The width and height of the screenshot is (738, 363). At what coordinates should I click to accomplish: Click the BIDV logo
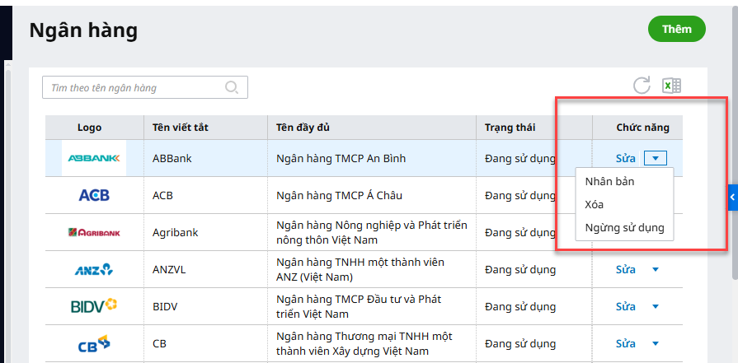94,306
